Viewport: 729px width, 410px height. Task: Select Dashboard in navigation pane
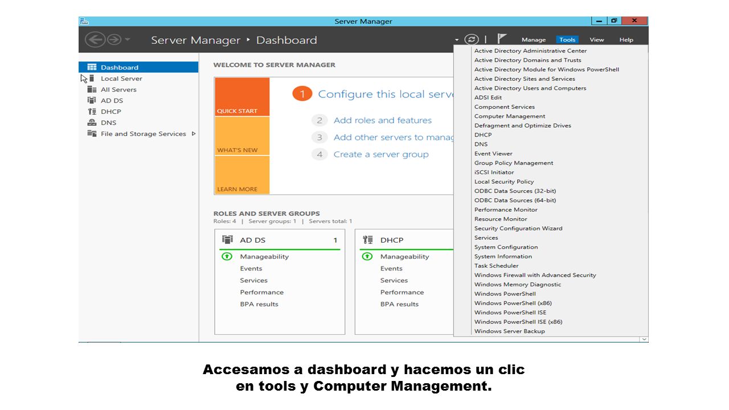tap(138, 67)
